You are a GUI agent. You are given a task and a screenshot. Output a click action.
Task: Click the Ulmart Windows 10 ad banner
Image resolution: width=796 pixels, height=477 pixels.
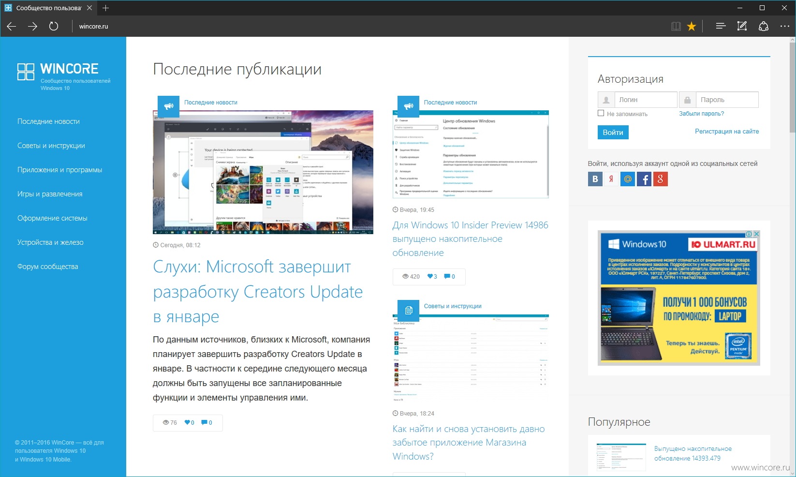678,298
